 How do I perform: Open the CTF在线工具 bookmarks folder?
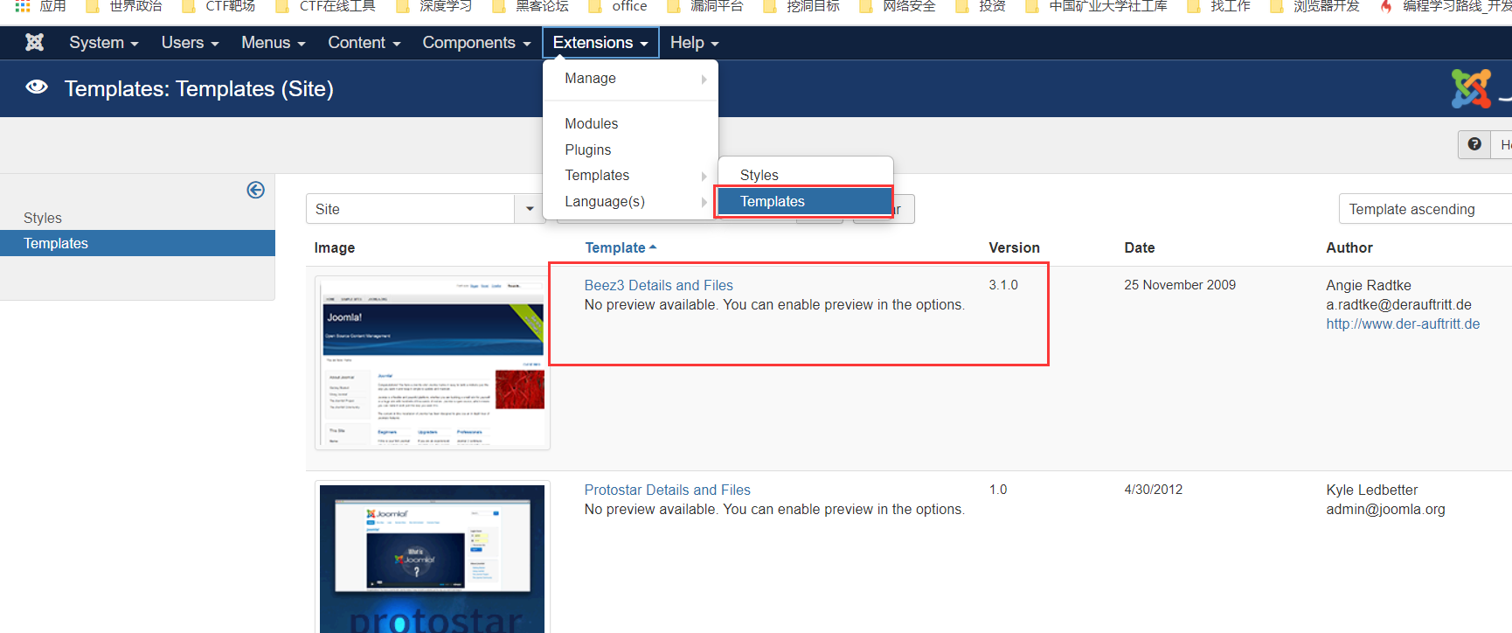325,6
